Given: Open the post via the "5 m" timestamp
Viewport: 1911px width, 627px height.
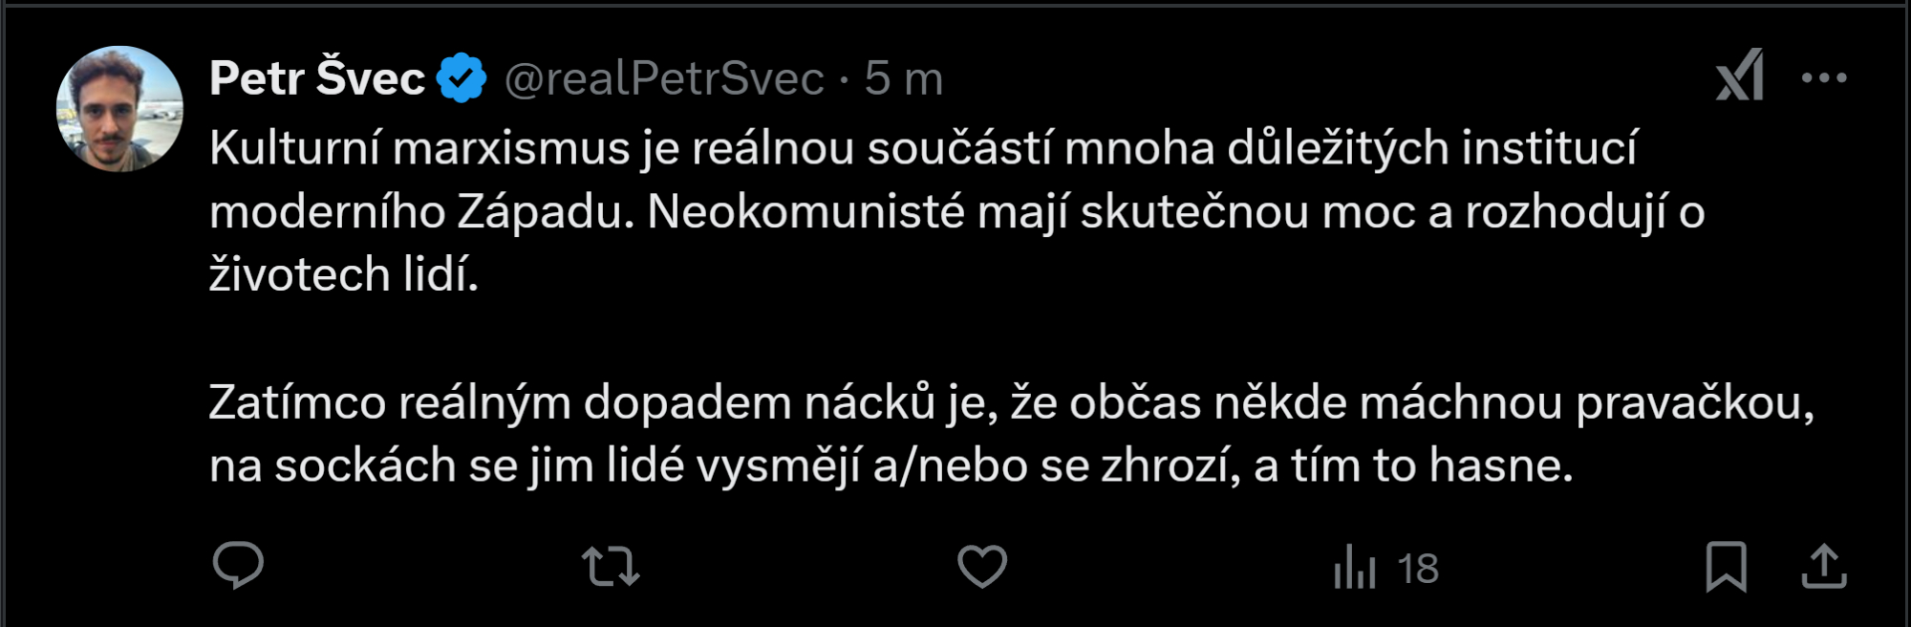Looking at the screenshot, I should [x=904, y=78].
